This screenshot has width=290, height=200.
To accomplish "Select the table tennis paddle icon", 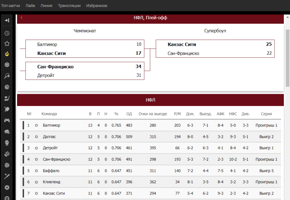I will [x=7, y=109].
